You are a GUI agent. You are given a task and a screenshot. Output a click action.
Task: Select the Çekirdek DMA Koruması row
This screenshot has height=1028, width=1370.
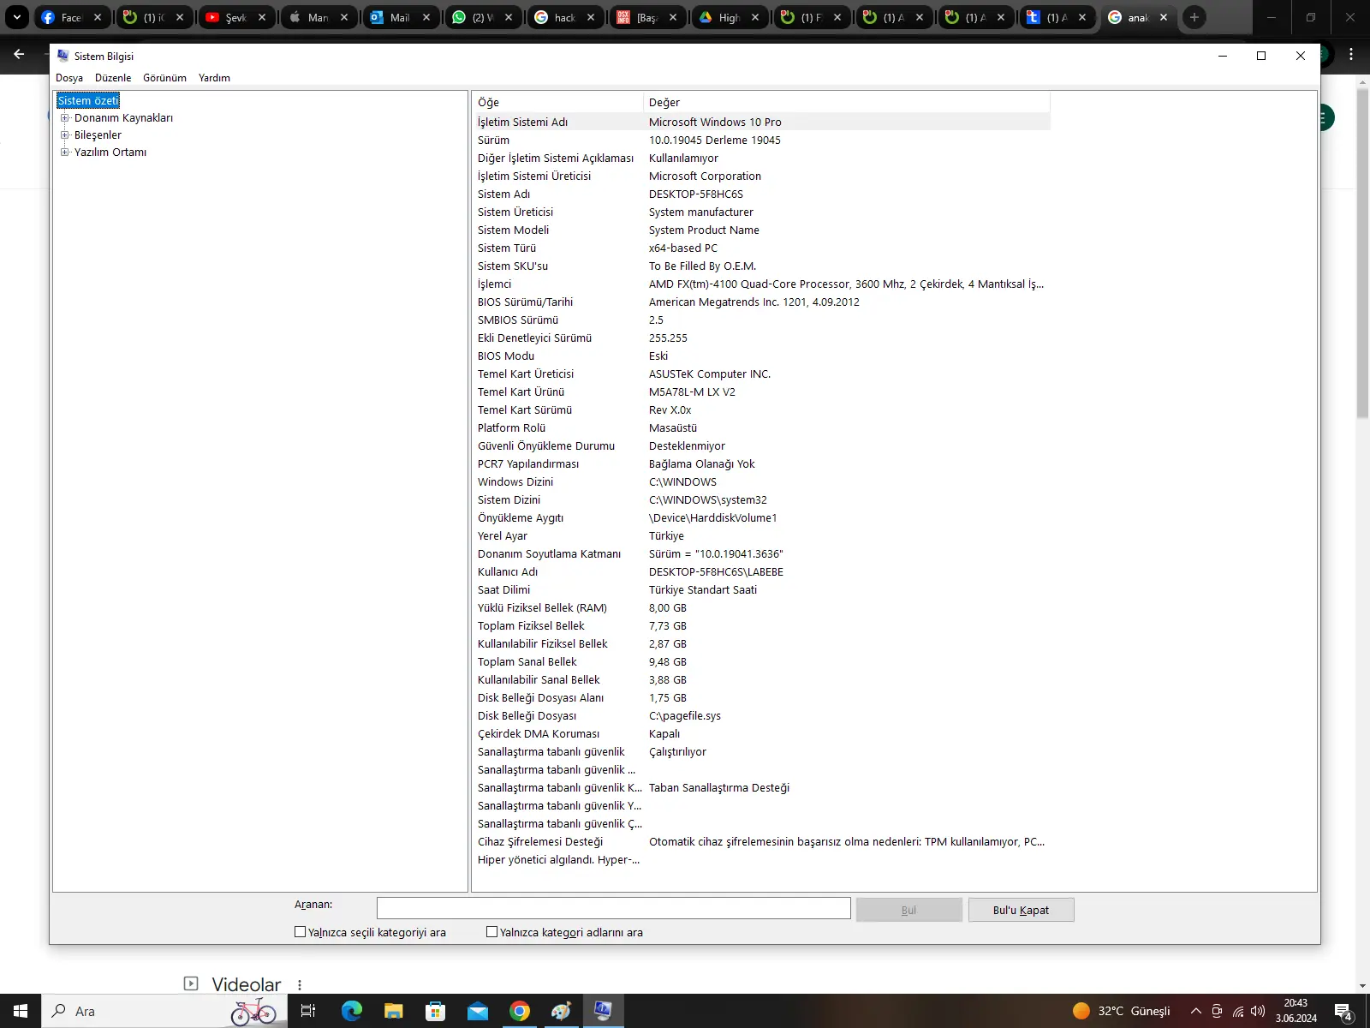tap(761, 734)
